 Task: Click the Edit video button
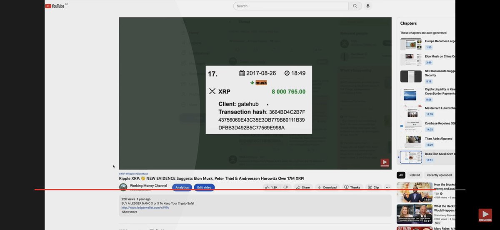click(x=204, y=187)
